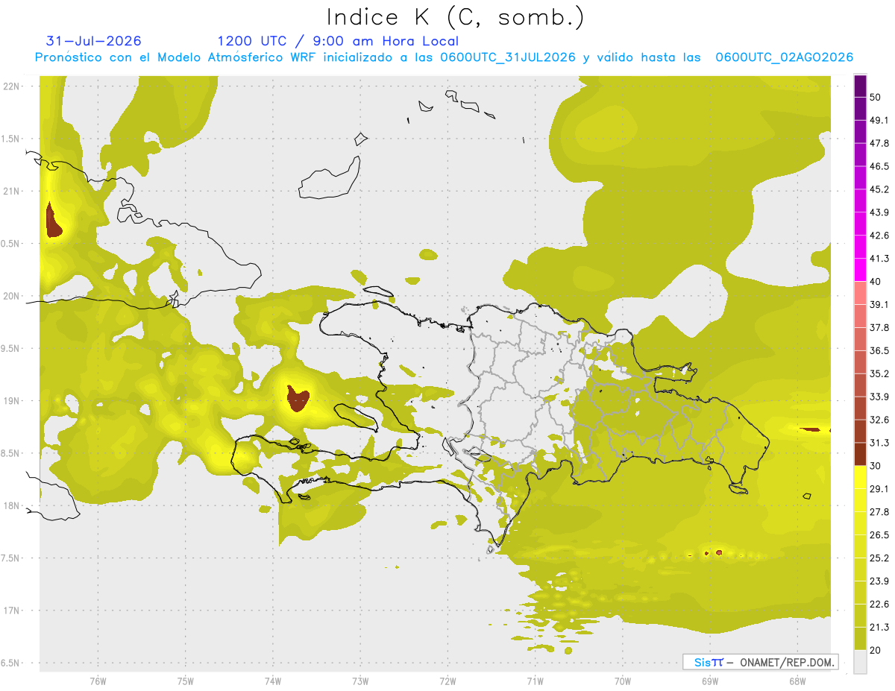Click the color scale label '39.1'
The width and height of the screenshot is (895, 691).
click(879, 305)
